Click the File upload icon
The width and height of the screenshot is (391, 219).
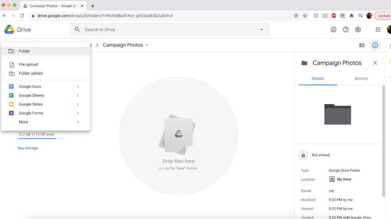[11, 65]
